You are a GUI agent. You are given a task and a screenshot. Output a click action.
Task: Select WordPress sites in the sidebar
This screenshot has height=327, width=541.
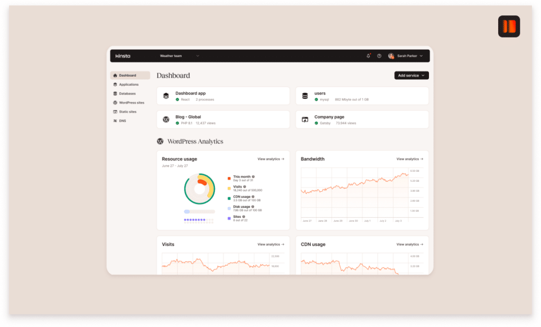[130, 102]
